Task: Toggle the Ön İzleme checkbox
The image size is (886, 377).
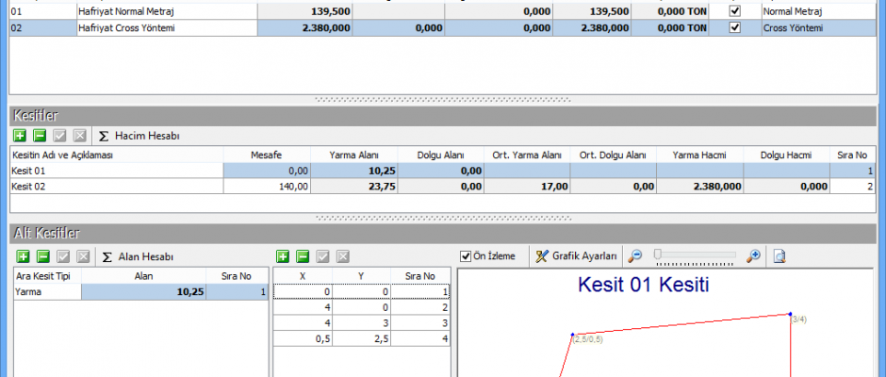Action: coord(466,256)
